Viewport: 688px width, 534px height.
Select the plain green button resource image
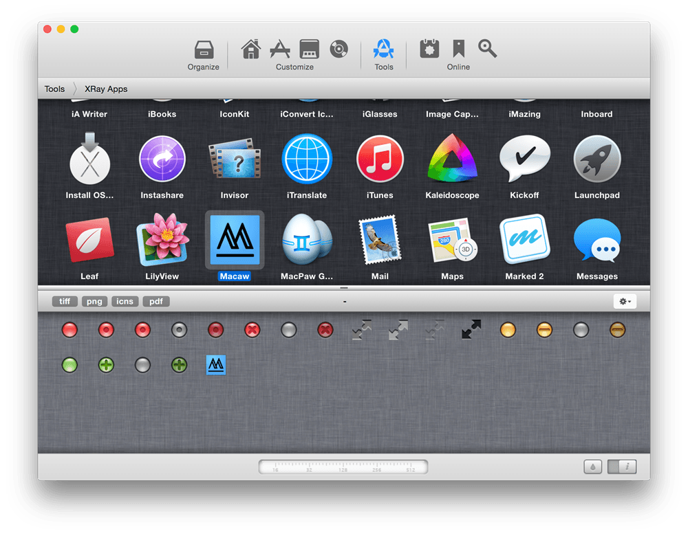69,365
